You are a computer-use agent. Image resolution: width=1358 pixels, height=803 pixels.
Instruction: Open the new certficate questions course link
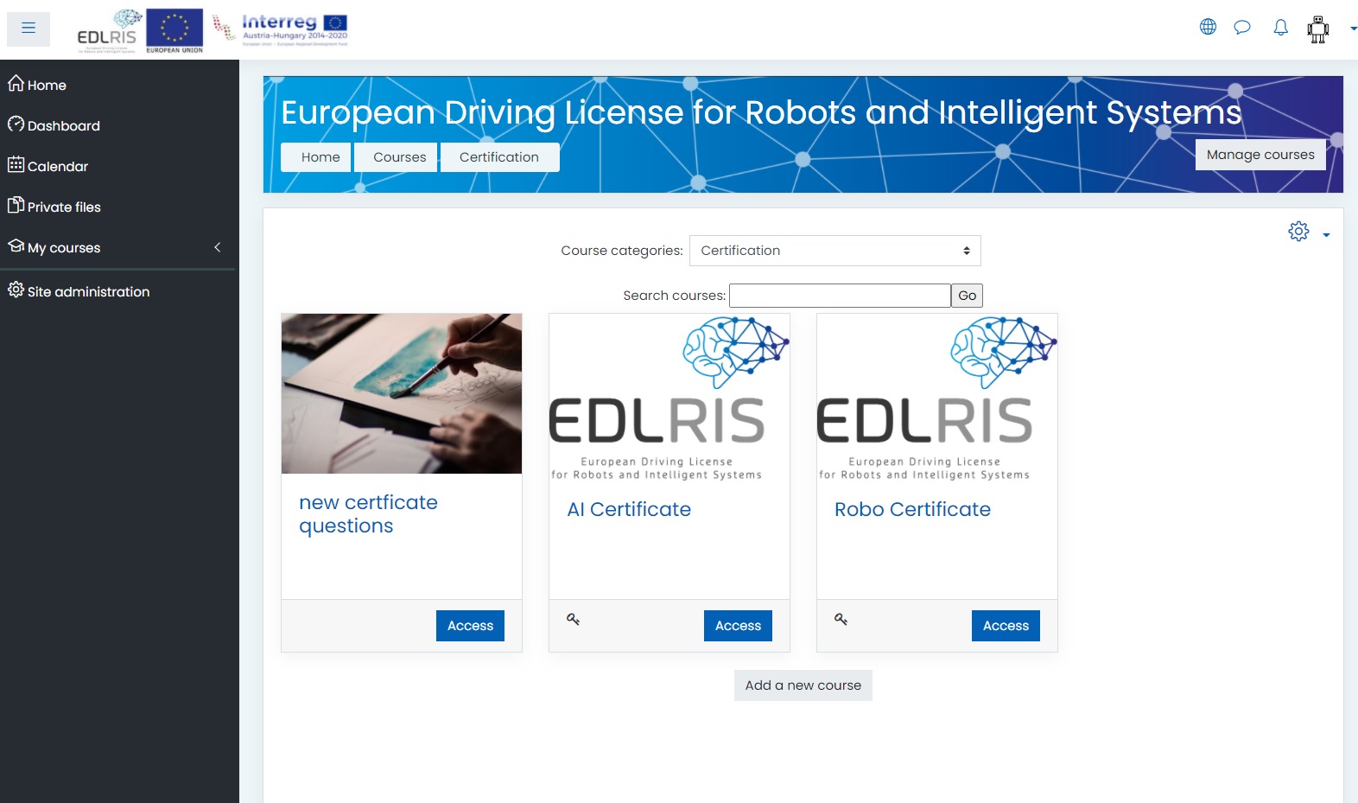point(368,514)
